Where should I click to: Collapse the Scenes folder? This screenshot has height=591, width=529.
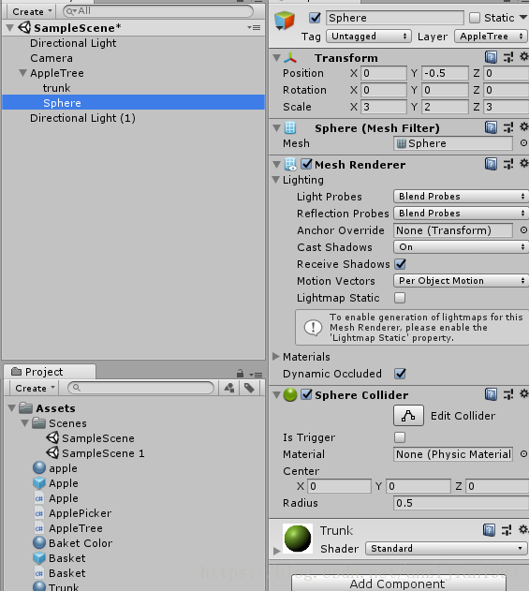(x=25, y=423)
